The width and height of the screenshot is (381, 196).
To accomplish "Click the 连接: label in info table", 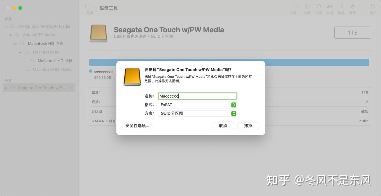I will [96, 102].
